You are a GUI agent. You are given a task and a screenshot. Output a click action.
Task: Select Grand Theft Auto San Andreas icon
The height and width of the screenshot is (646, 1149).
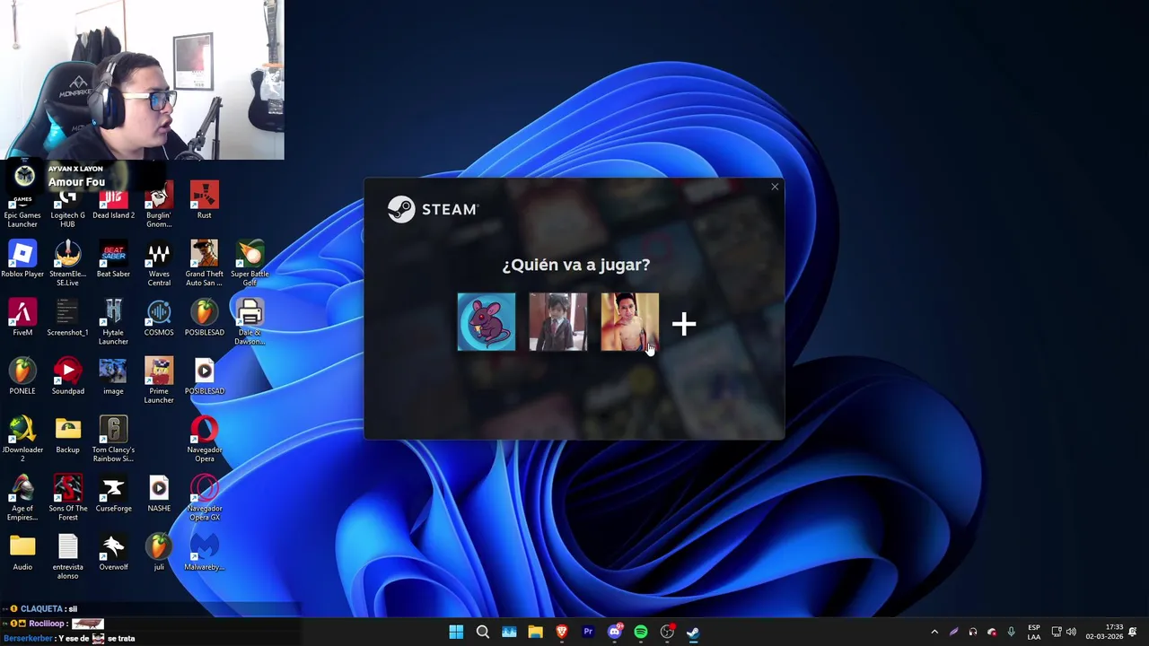204,264
